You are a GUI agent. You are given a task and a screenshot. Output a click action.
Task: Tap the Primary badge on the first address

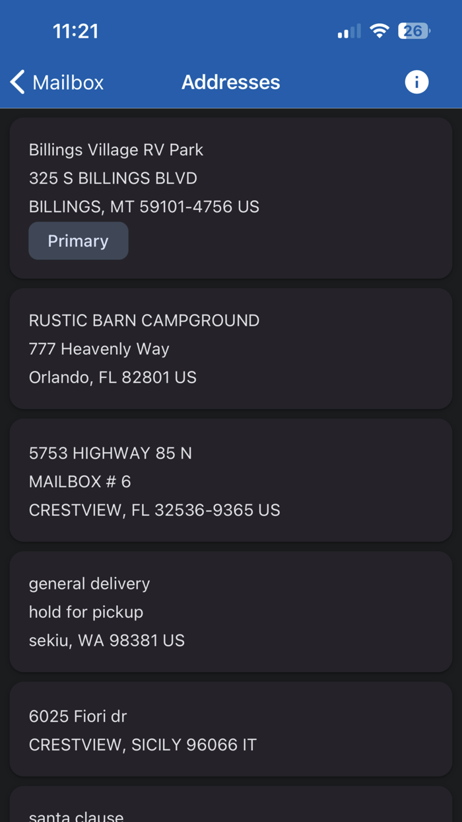(x=78, y=241)
